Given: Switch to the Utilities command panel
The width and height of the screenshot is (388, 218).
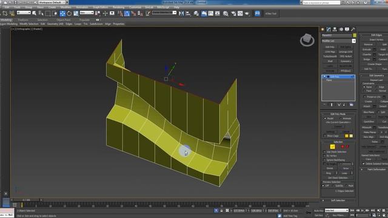Looking at the screenshot, I should 353,29.
